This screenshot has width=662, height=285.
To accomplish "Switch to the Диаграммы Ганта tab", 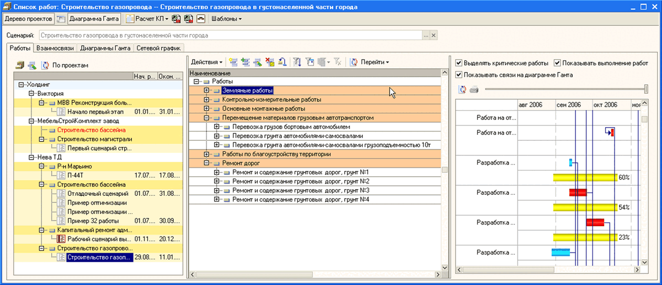I will (x=105, y=48).
